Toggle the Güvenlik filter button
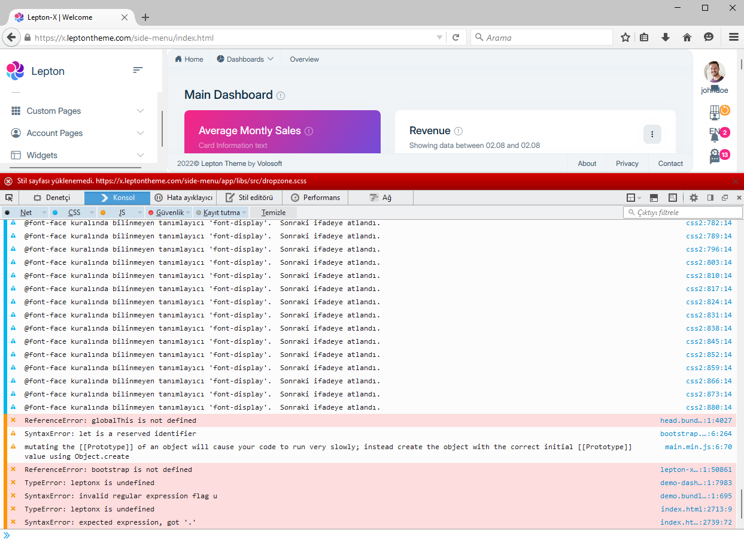Viewport: 744px width, 539px height. tap(169, 213)
